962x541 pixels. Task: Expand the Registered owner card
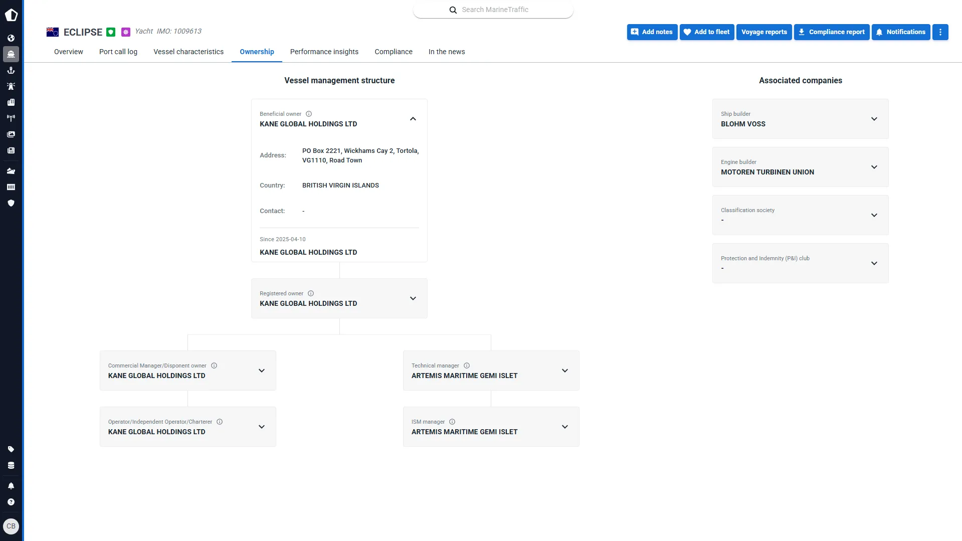coord(413,298)
